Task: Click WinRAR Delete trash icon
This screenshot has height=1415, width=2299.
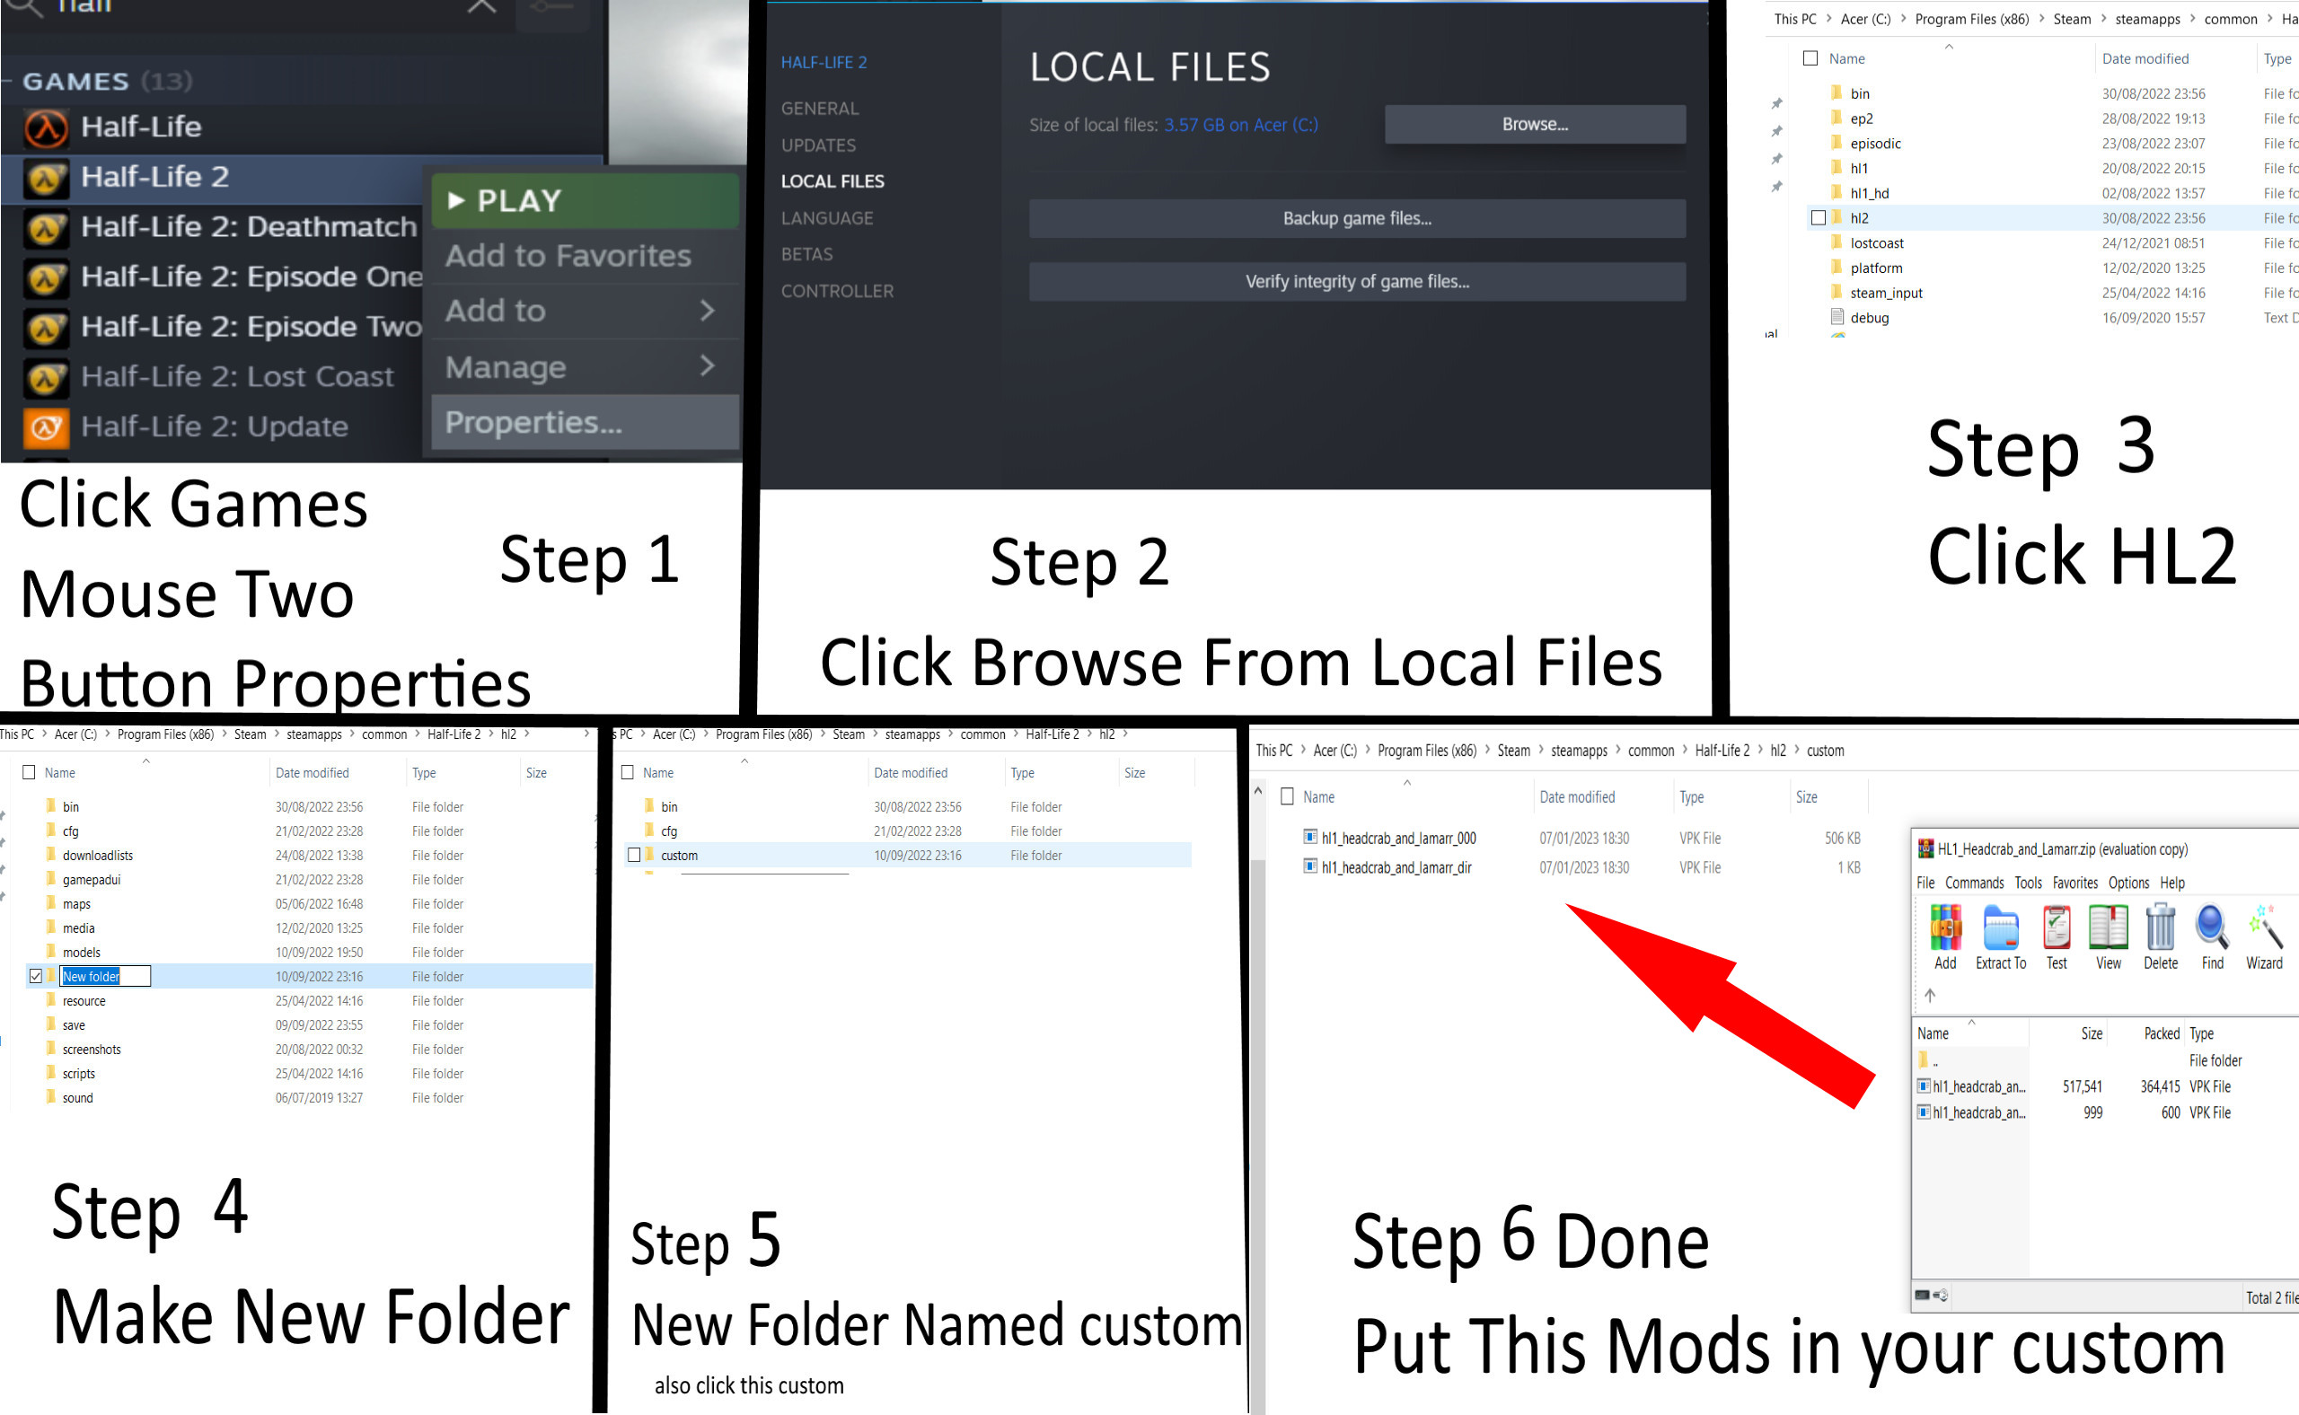Action: 2161,928
